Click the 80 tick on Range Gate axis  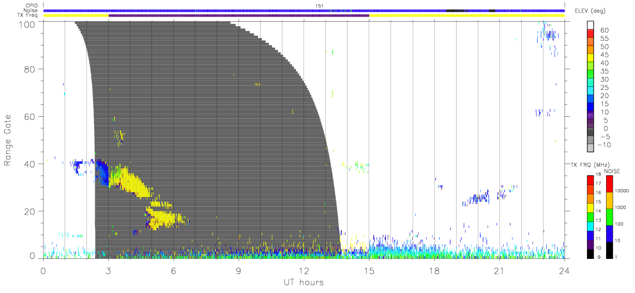31,69
